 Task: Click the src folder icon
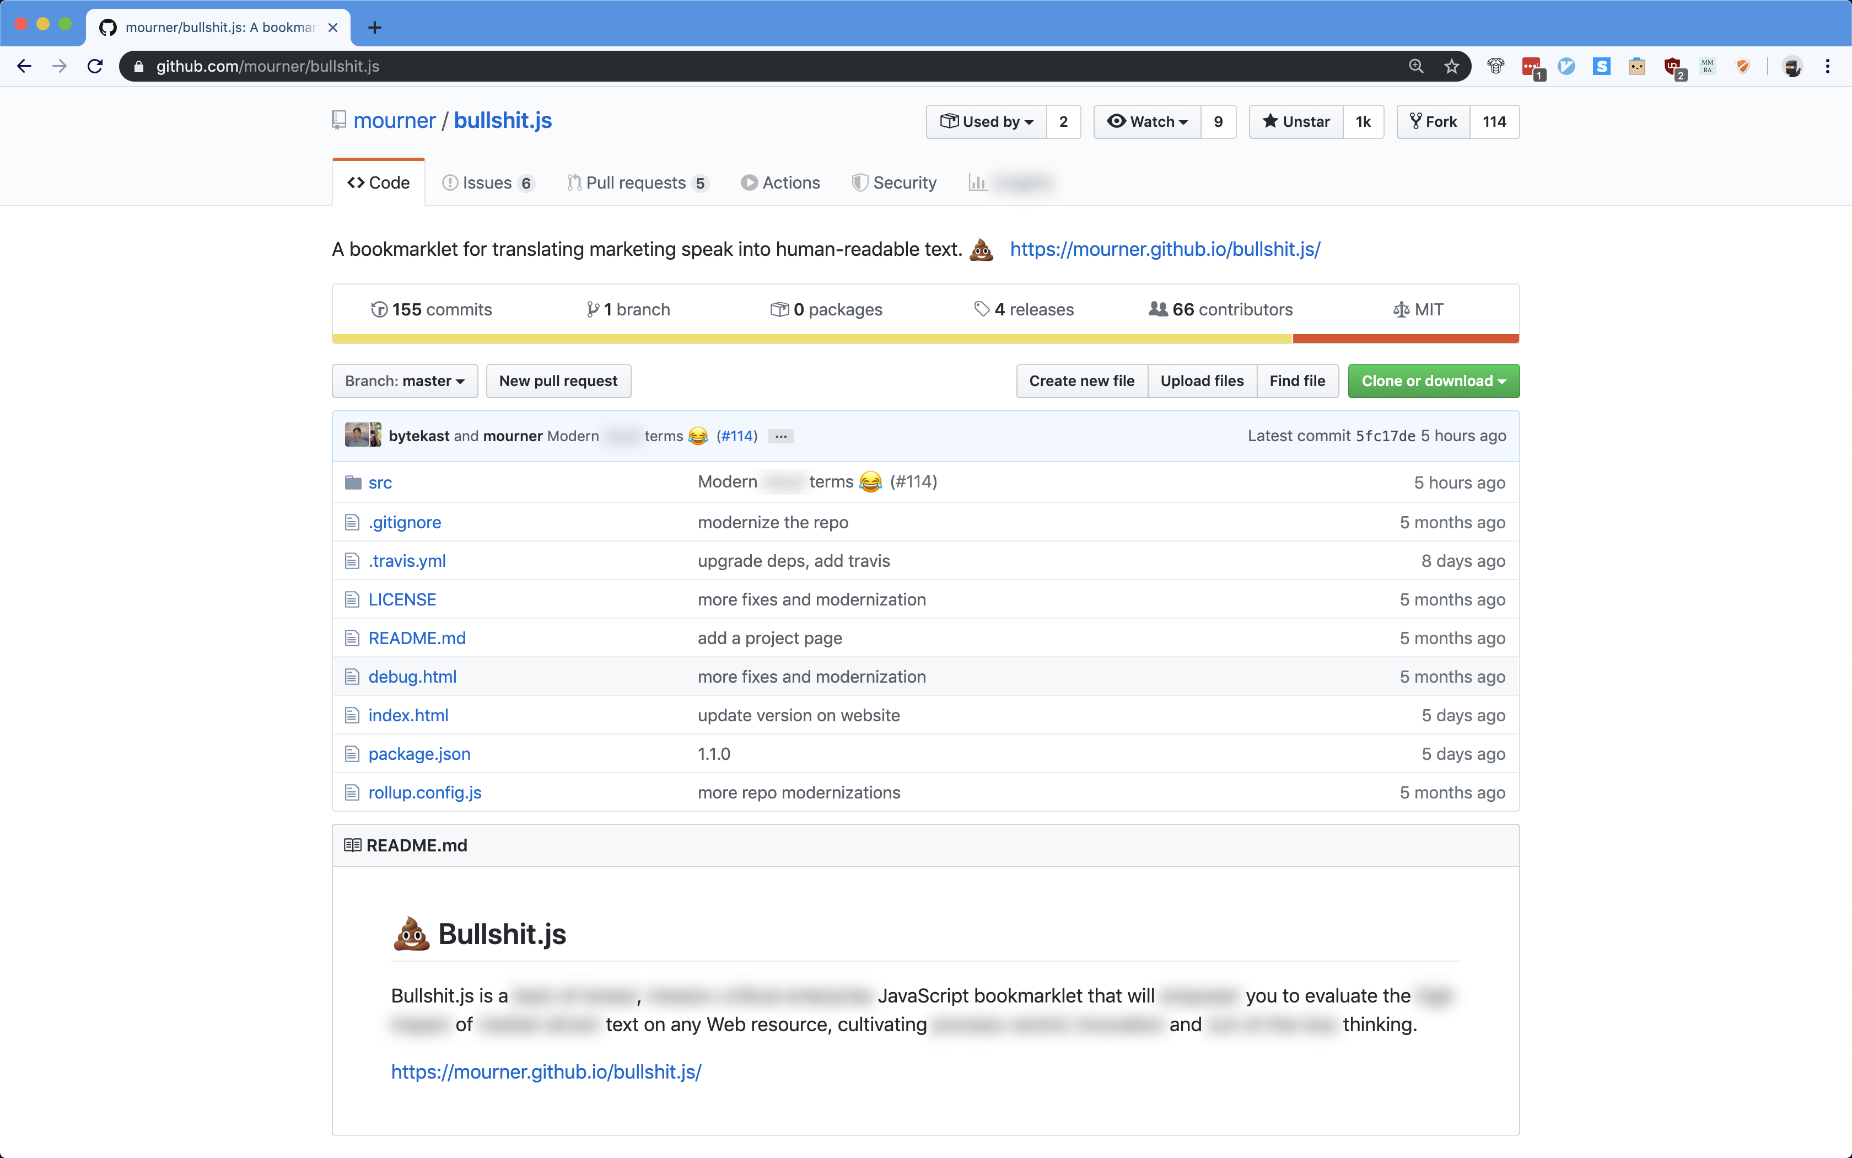pyautogui.click(x=352, y=482)
